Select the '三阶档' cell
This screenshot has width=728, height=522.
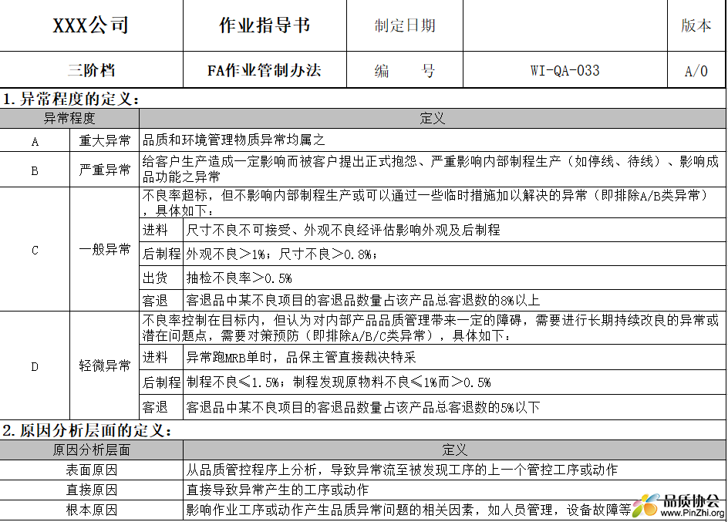click(91, 69)
